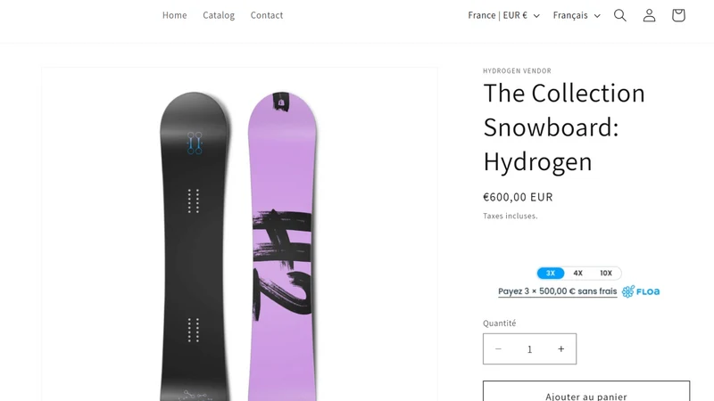Click the FLOA logo
The height and width of the screenshot is (401, 714).
click(641, 291)
